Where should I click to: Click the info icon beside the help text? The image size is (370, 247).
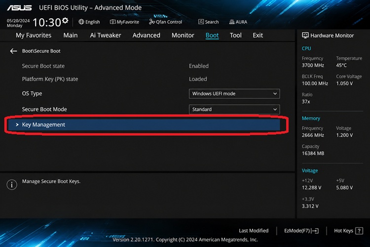click(x=12, y=184)
